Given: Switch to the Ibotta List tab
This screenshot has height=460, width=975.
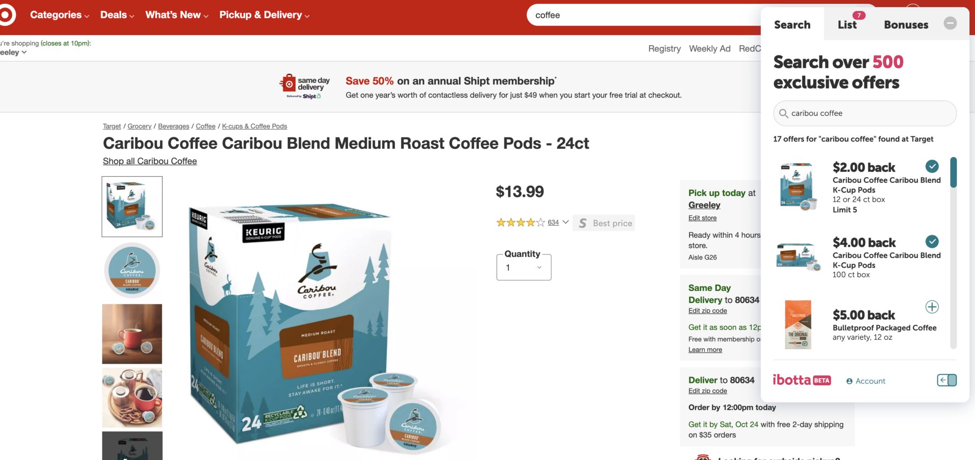Looking at the screenshot, I should (847, 25).
